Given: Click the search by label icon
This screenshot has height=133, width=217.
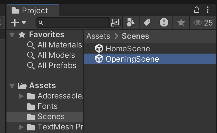Looking at the screenshot, I should click(x=147, y=23).
